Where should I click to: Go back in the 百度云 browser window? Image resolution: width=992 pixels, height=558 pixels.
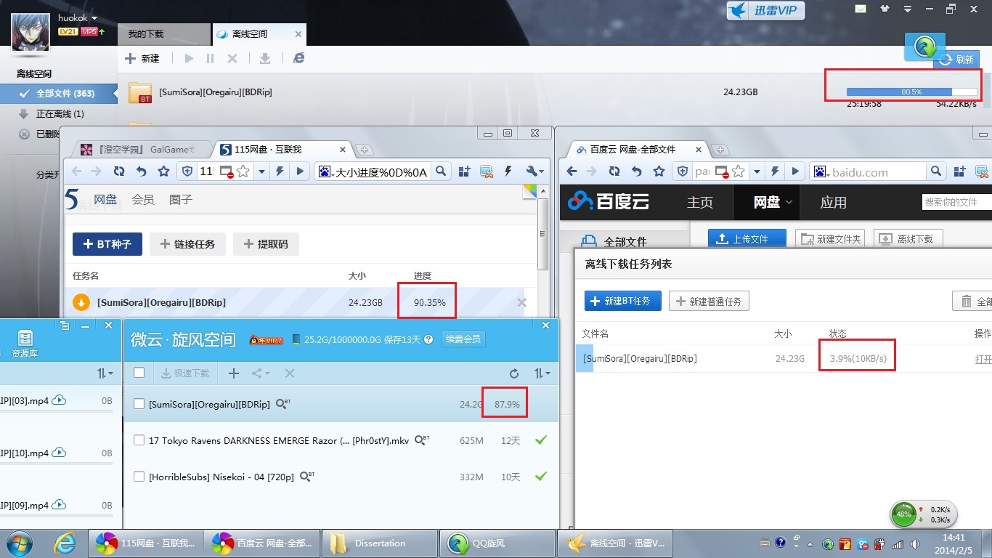(x=571, y=171)
